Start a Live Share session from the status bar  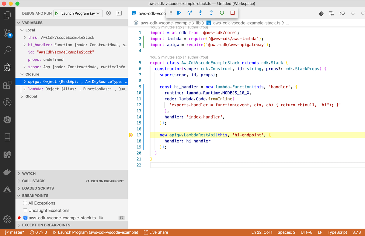coord(156,232)
